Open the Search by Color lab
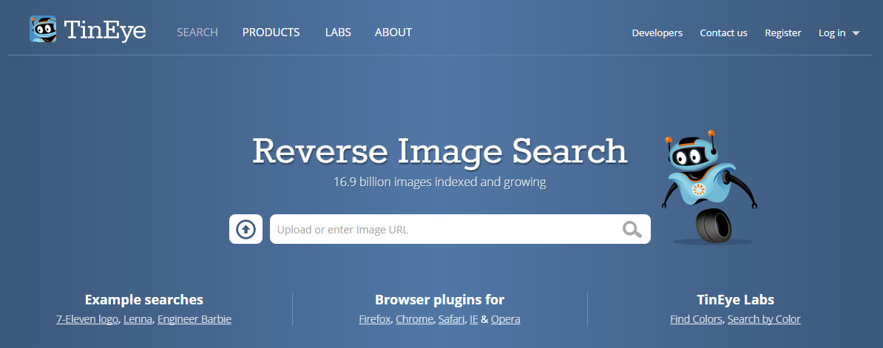 764,319
